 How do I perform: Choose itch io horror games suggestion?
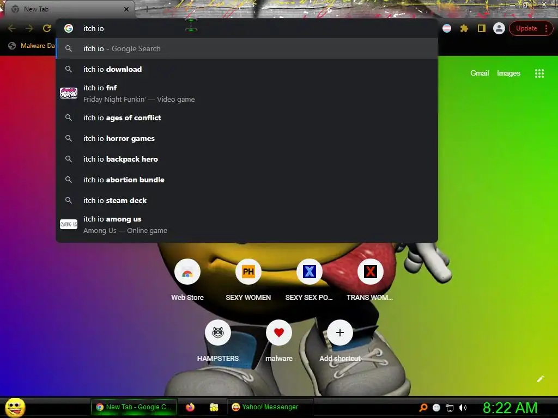coord(247,138)
